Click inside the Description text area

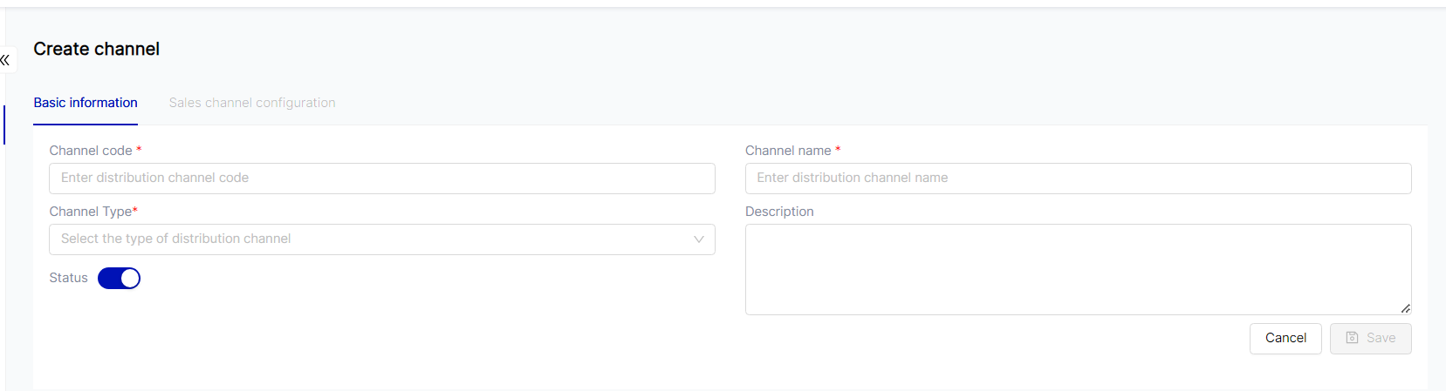click(x=1078, y=269)
